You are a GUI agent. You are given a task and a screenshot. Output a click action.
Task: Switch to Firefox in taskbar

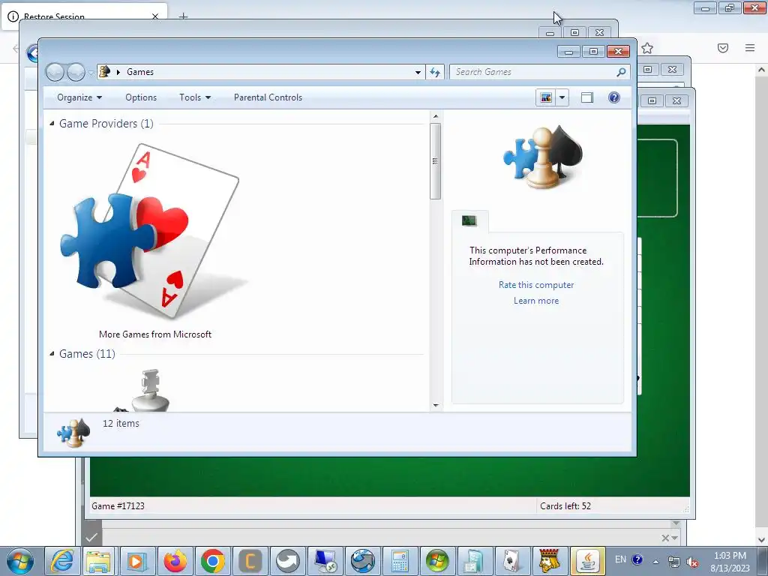pyautogui.click(x=174, y=561)
